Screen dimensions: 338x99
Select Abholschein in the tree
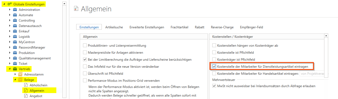tap(38, 85)
